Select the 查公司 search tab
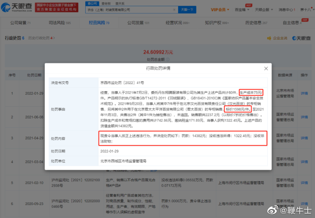315x218 pixels. (92, 3)
